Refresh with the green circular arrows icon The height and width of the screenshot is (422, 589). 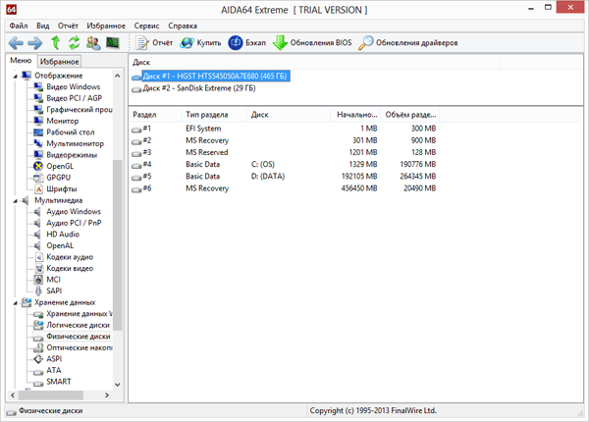(x=74, y=43)
